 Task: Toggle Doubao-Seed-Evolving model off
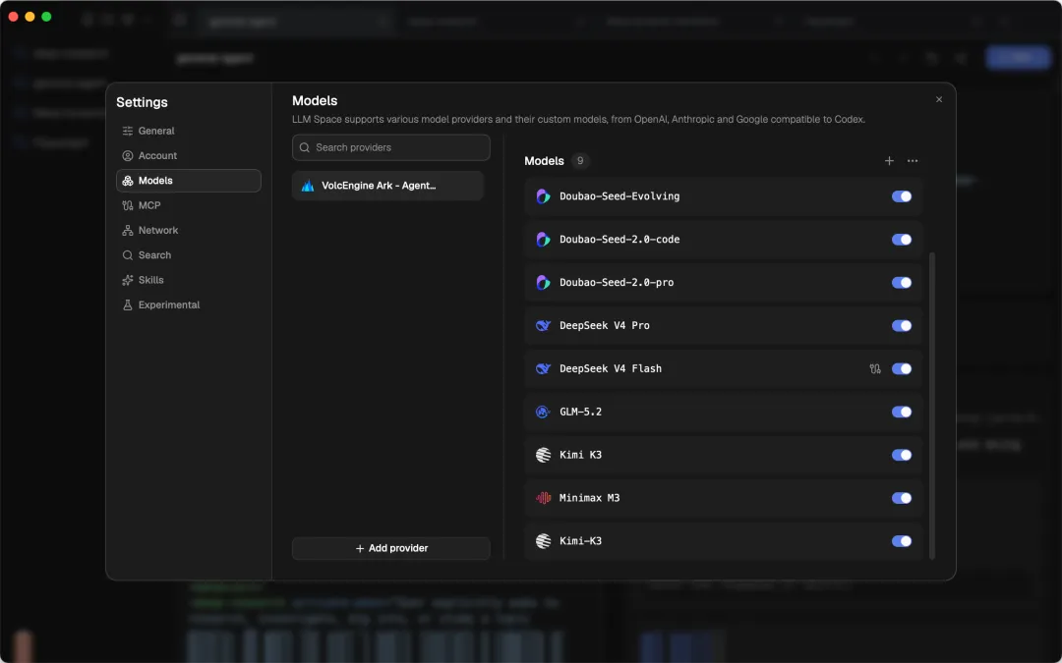pos(902,196)
